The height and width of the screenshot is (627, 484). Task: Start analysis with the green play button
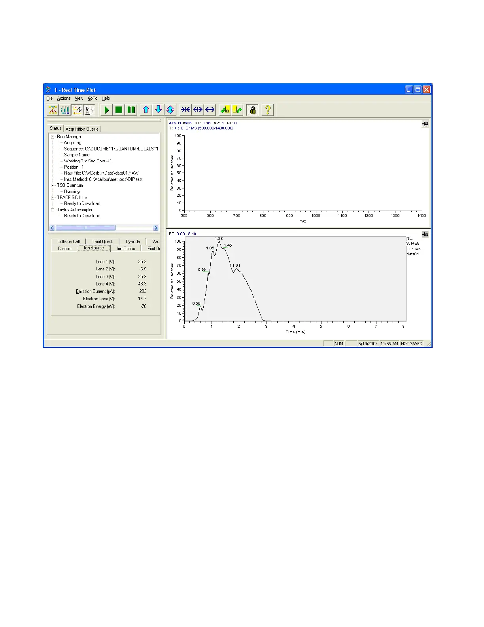pos(106,110)
